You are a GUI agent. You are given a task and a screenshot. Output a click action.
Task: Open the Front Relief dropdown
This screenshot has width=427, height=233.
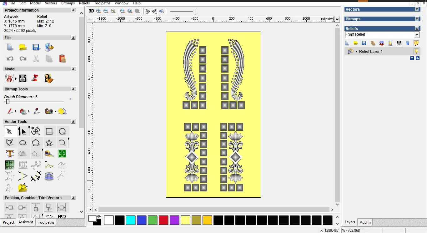pyautogui.click(x=416, y=35)
